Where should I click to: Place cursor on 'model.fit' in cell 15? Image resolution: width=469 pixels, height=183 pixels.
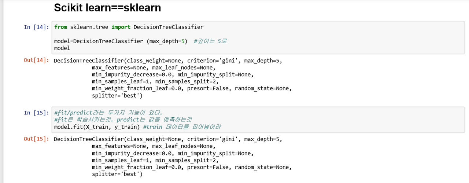(68, 127)
